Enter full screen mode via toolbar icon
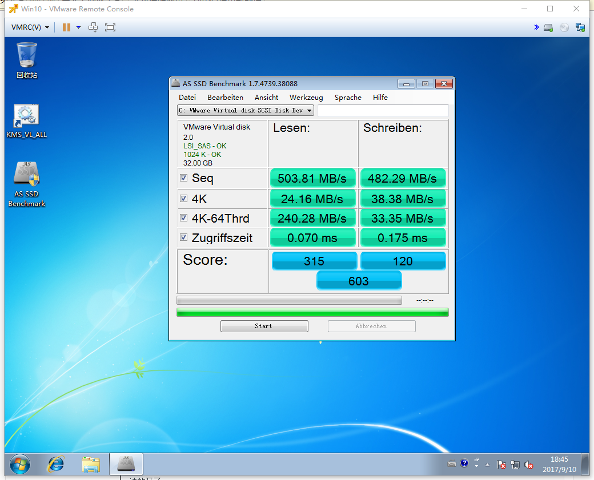The height and width of the screenshot is (480, 594). pyautogui.click(x=110, y=27)
